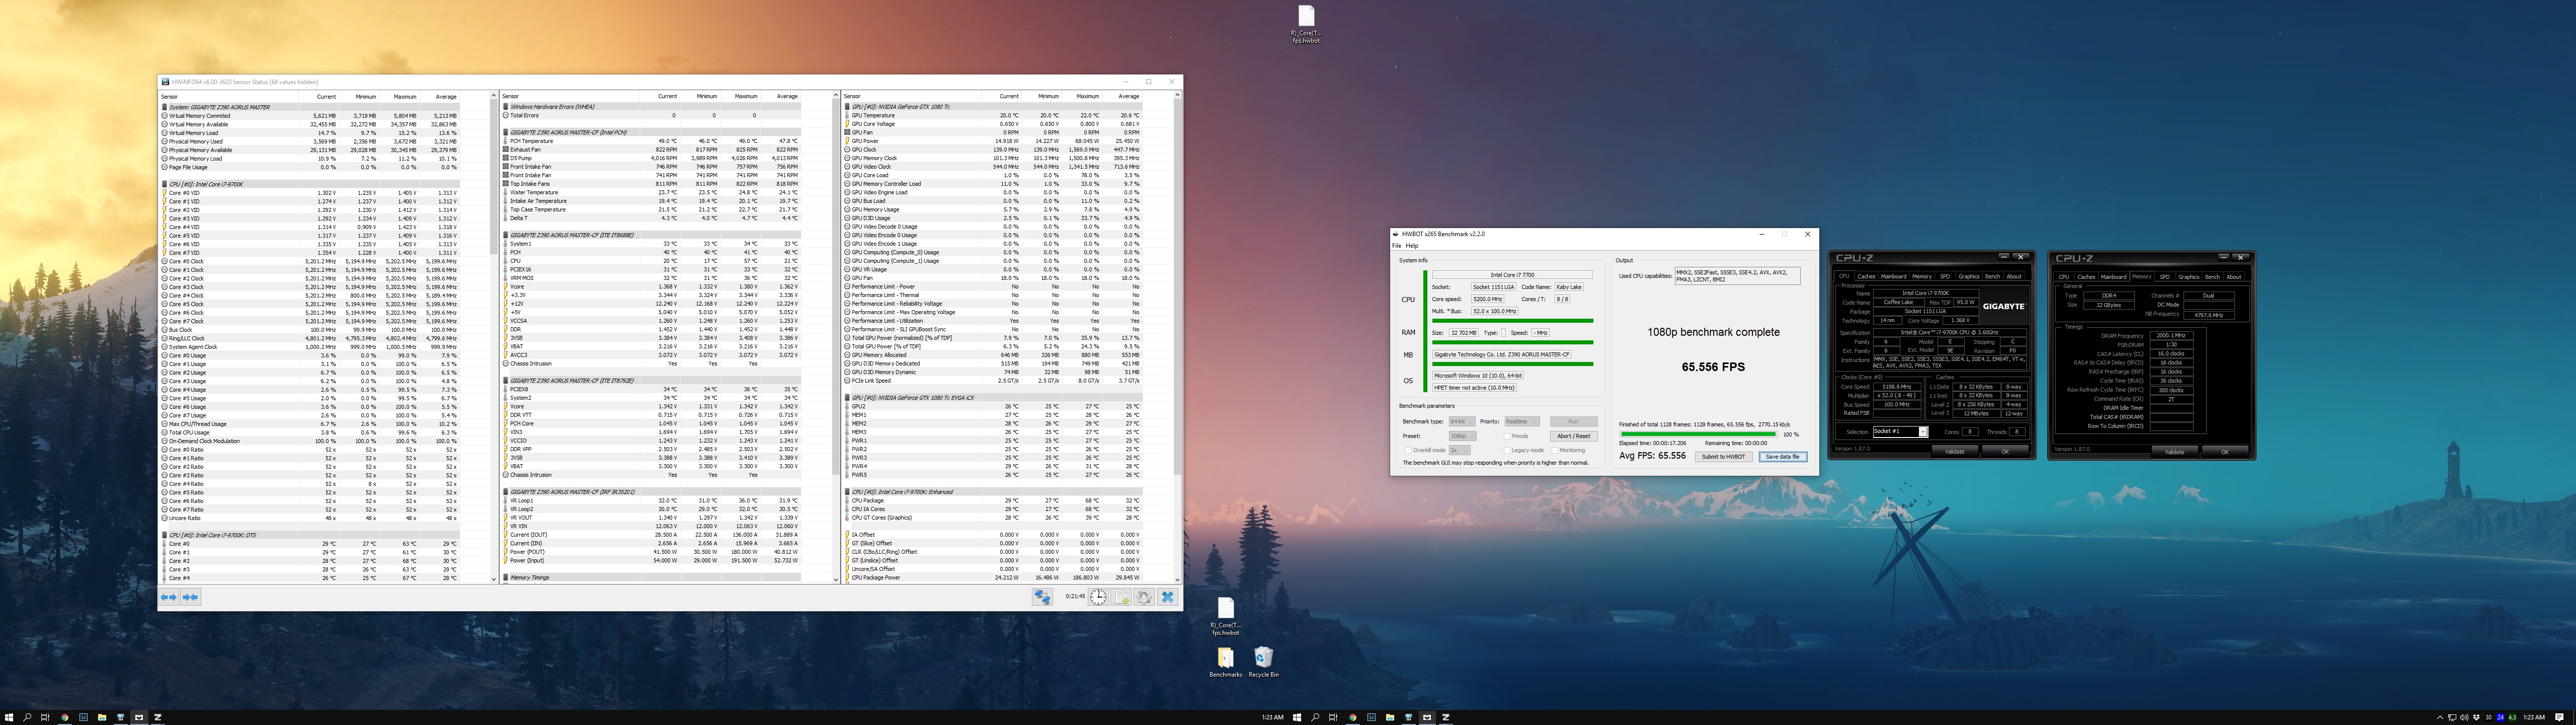Click the HWBOT x265 Benchmark title bar icon

[1396, 234]
